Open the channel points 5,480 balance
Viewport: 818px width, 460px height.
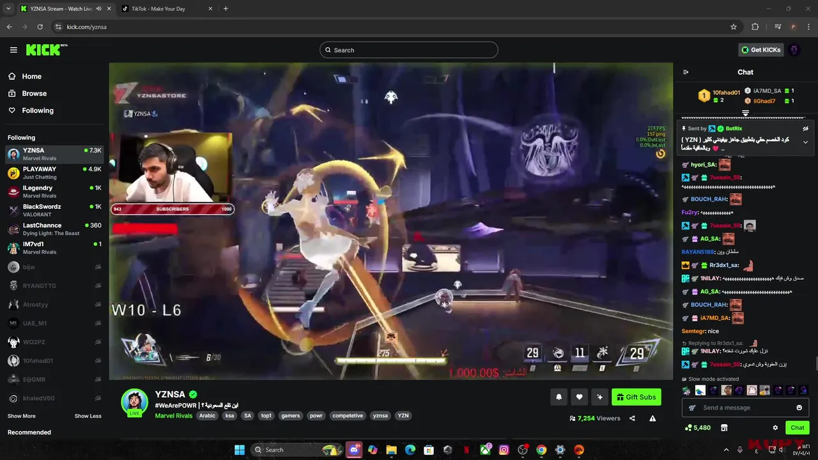click(698, 427)
